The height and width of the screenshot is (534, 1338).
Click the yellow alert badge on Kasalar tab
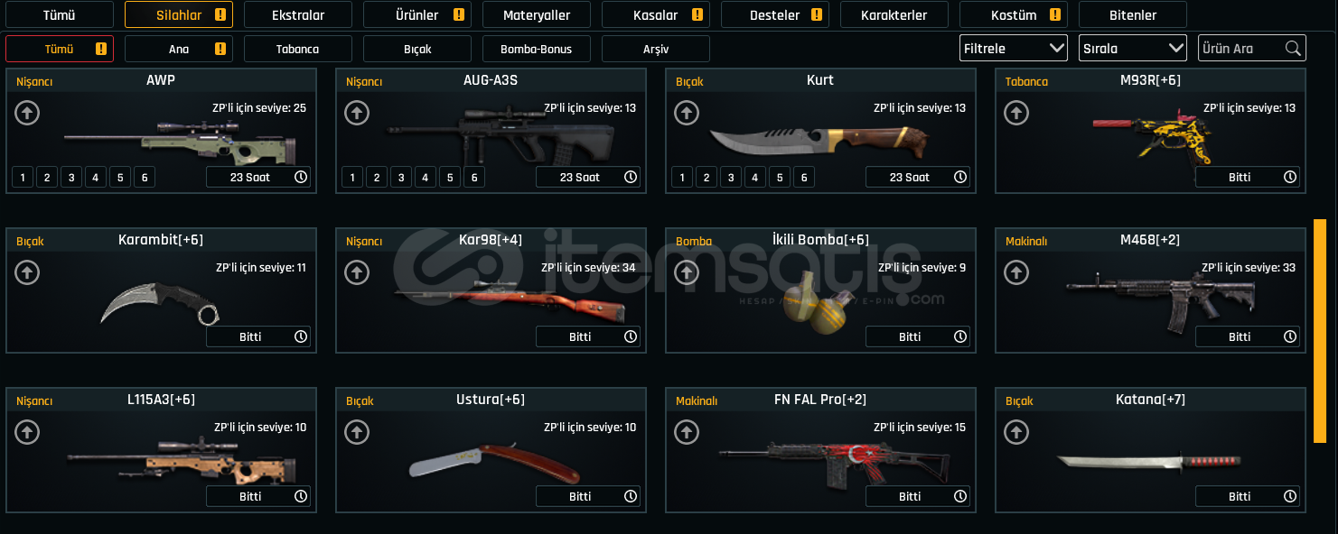(x=697, y=14)
